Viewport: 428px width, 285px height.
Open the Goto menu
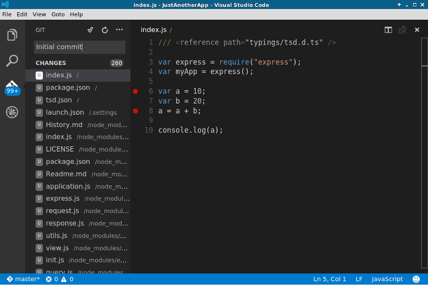click(x=58, y=14)
